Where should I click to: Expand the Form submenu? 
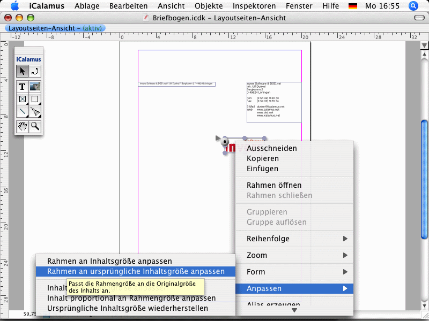pyautogui.click(x=294, y=272)
